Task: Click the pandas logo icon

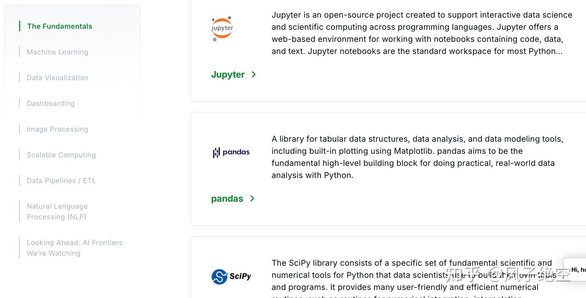Action: tap(231, 152)
